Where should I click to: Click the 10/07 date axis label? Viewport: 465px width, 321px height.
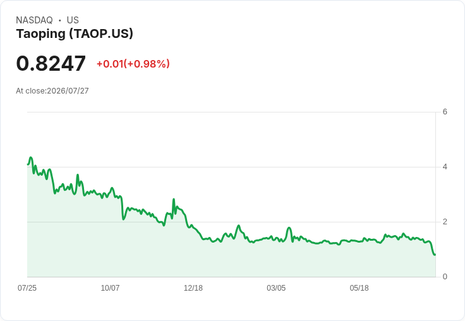tap(110, 288)
